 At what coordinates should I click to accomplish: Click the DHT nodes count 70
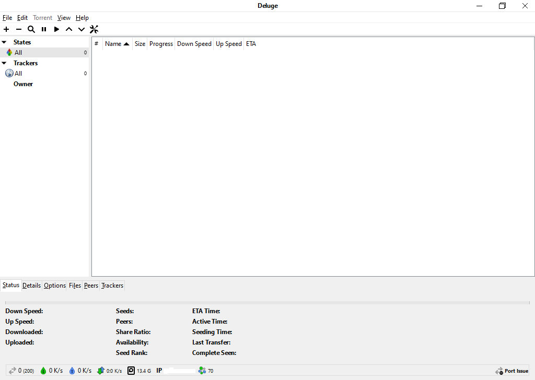(211, 371)
